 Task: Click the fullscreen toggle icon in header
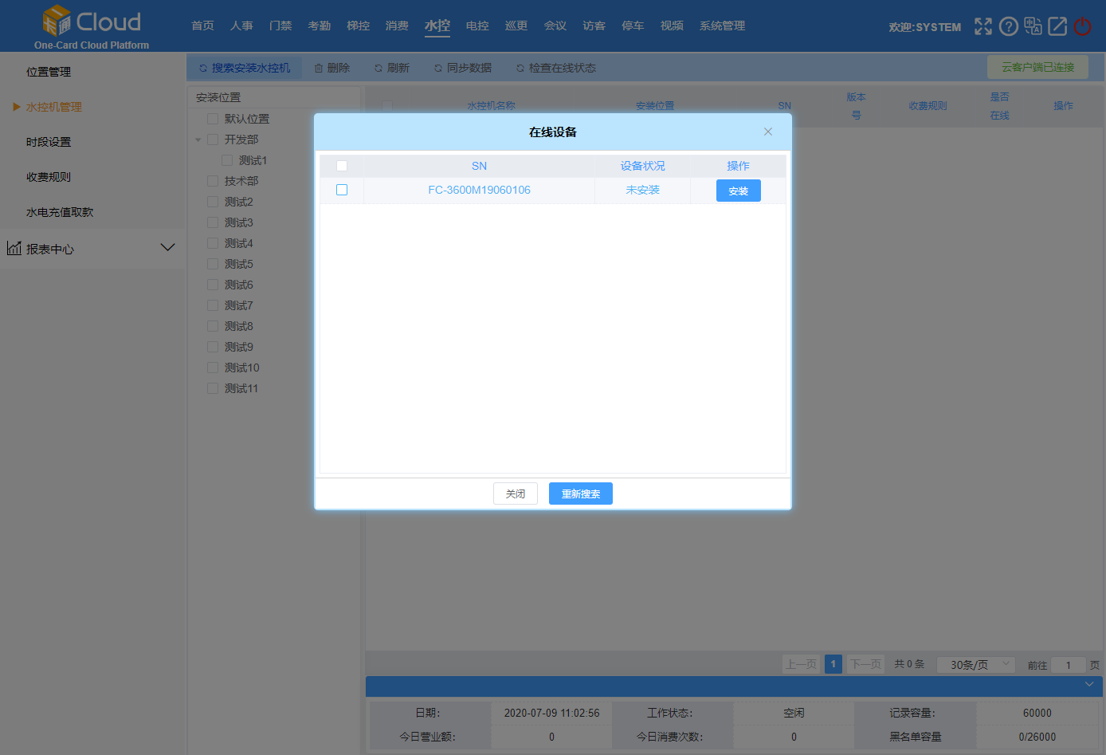click(983, 26)
